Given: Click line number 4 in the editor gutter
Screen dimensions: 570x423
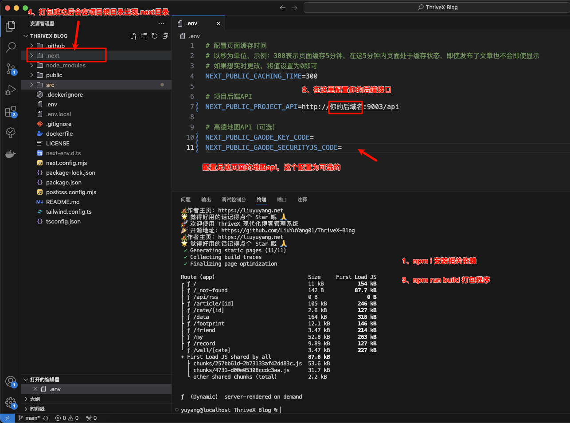Looking at the screenshot, I should click(192, 76).
